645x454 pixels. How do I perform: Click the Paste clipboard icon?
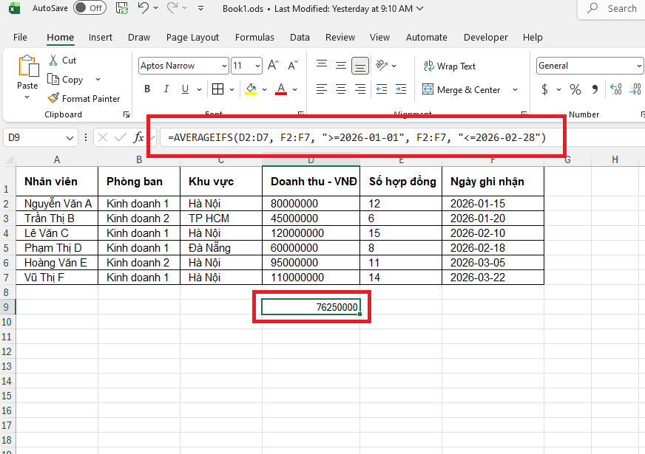(28, 66)
